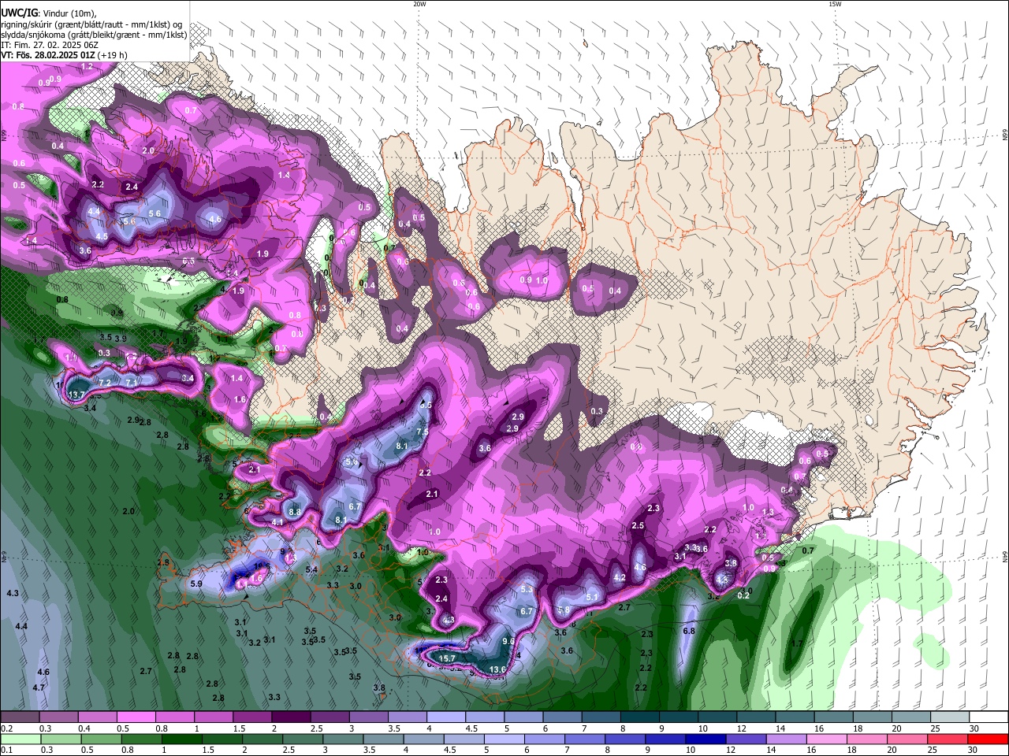Click the 4.2 snowfall value on the map
The width and height of the screenshot is (1009, 756).
pos(620,577)
